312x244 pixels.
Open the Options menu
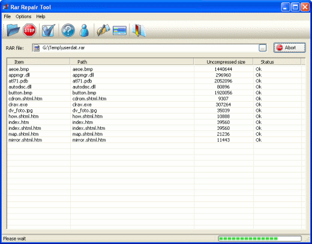pos(23,16)
